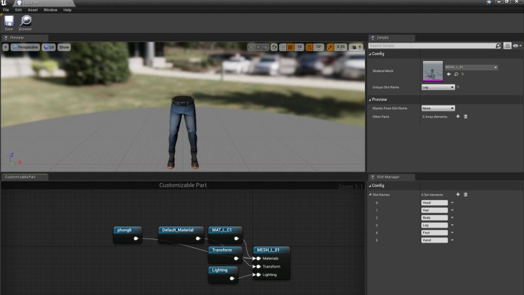Open the Window menu
The width and height of the screenshot is (524, 295).
pos(50,10)
